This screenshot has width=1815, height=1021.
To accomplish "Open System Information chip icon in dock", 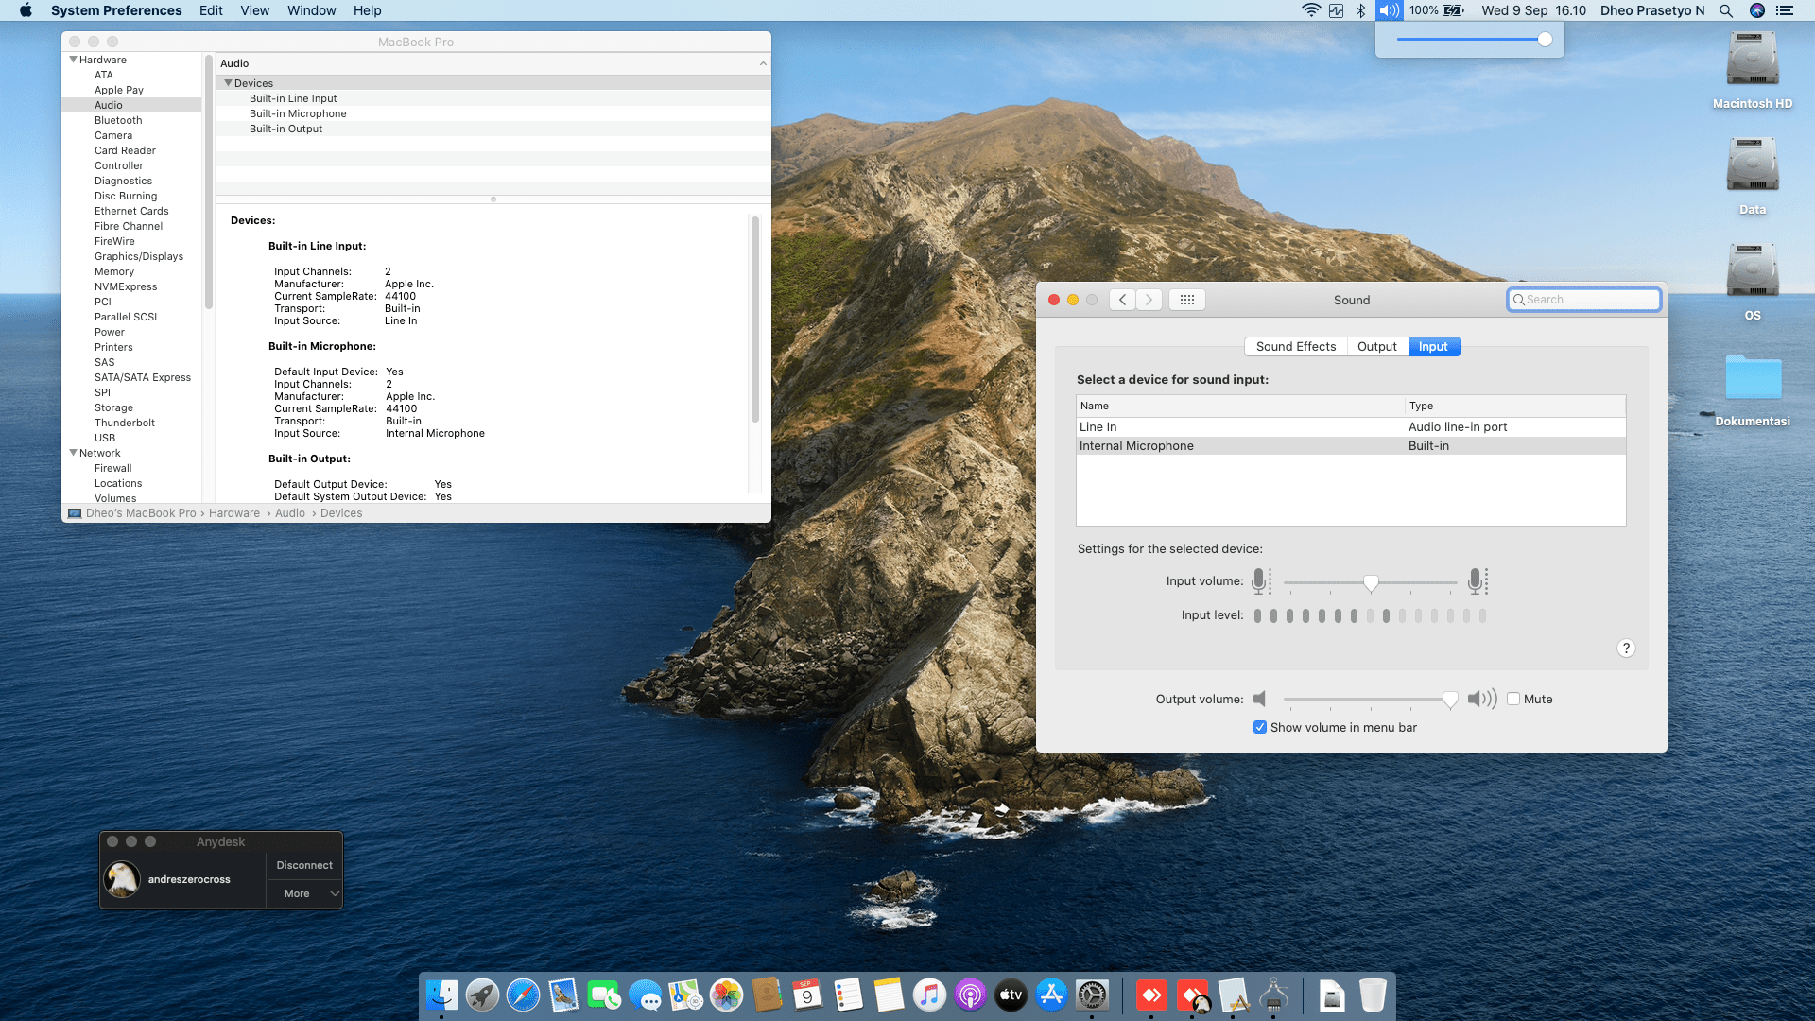I will point(1273,995).
